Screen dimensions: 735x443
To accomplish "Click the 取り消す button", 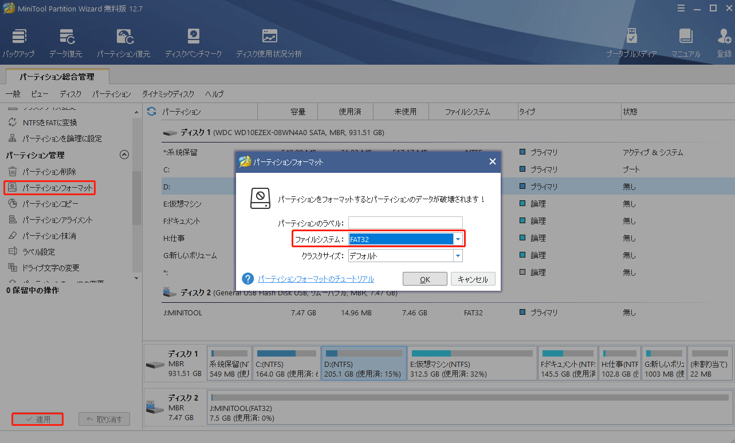I will tap(104, 420).
